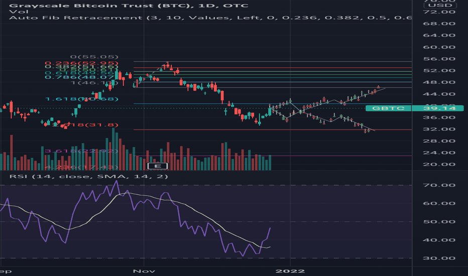
Task: Click the 20.00 price axis value
Action: [439, 165]
